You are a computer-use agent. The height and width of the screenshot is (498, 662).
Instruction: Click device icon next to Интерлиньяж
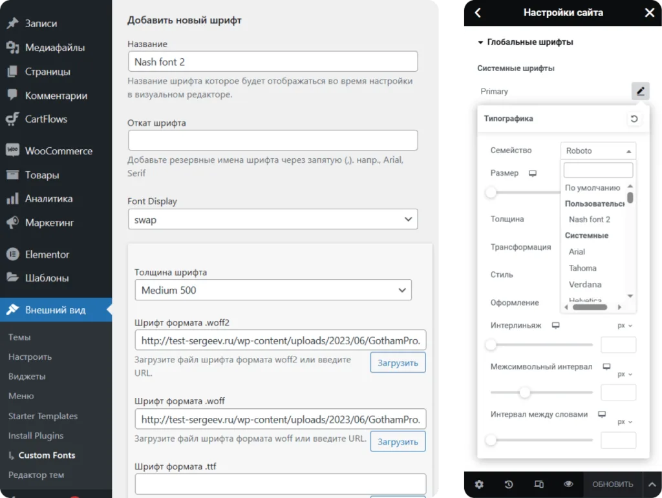pyautogui.click(x=555, y=326)
